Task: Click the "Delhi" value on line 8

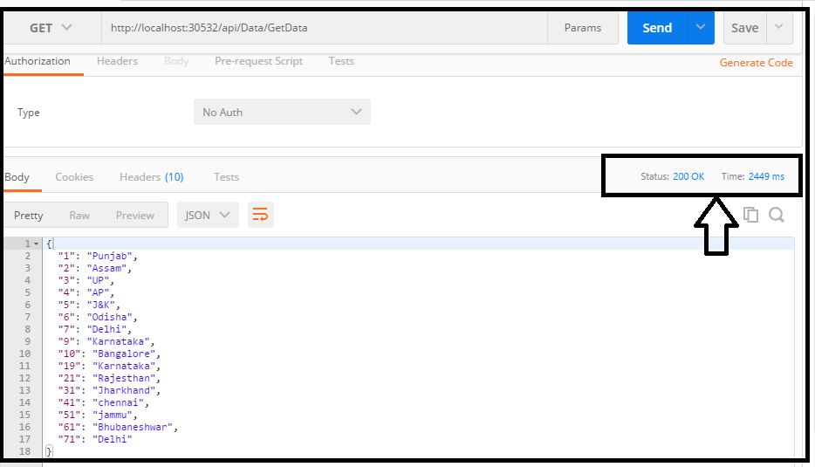Action: [106, 329]
